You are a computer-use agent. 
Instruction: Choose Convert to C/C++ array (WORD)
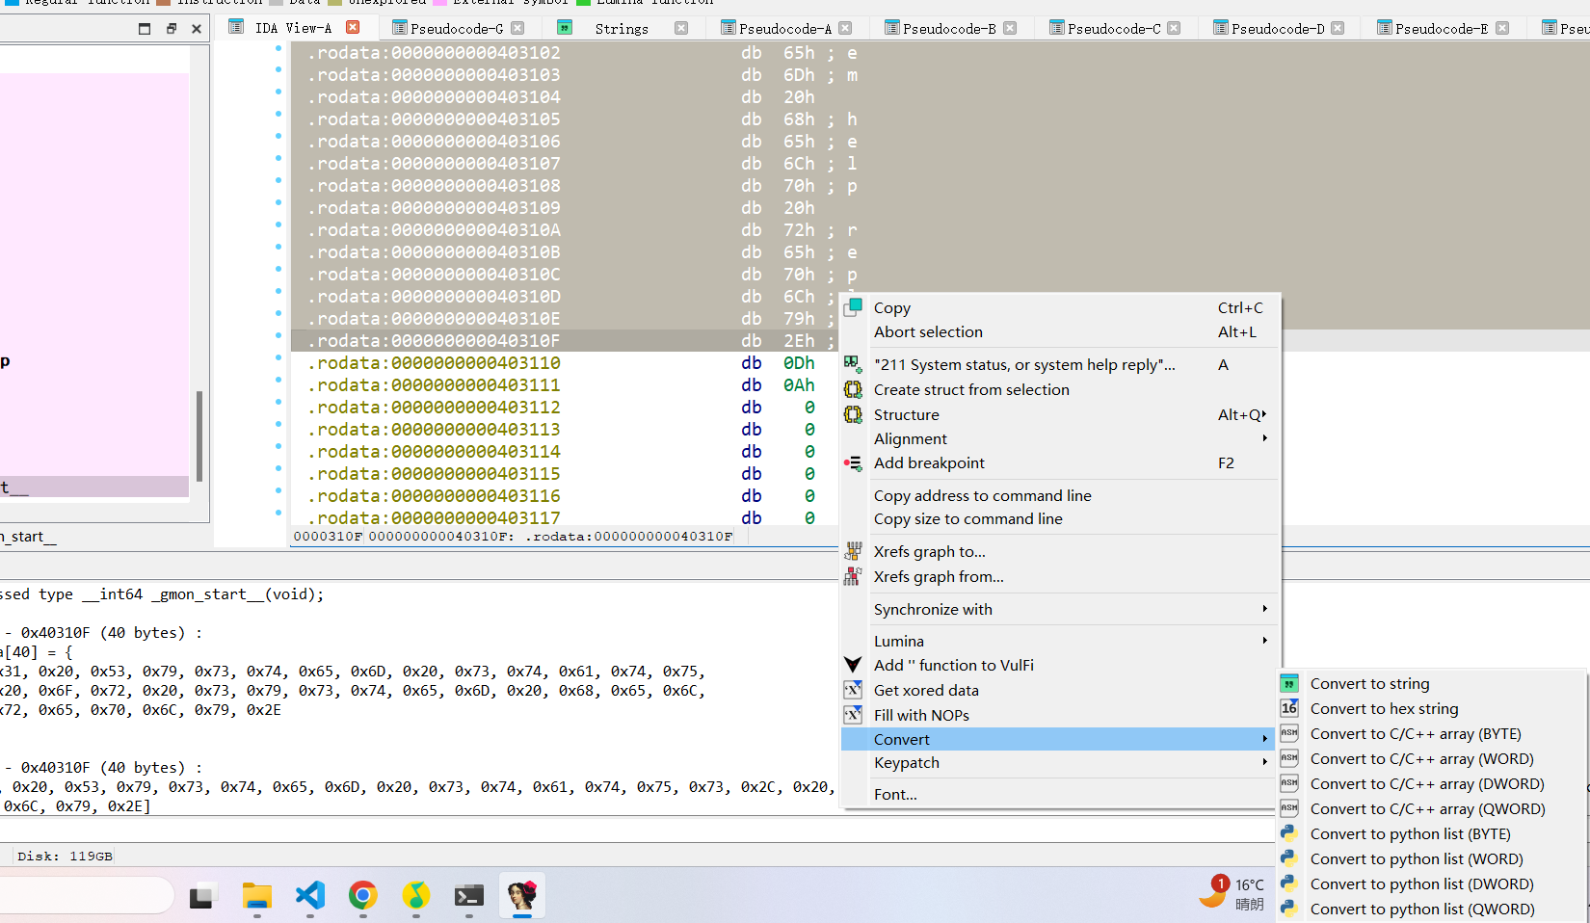[x=1431, y=758]
